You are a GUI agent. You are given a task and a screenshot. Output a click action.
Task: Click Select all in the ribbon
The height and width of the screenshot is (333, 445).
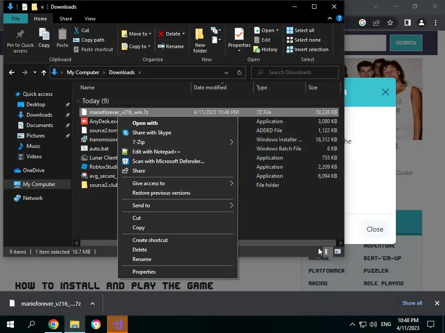(x=300, y=30)
